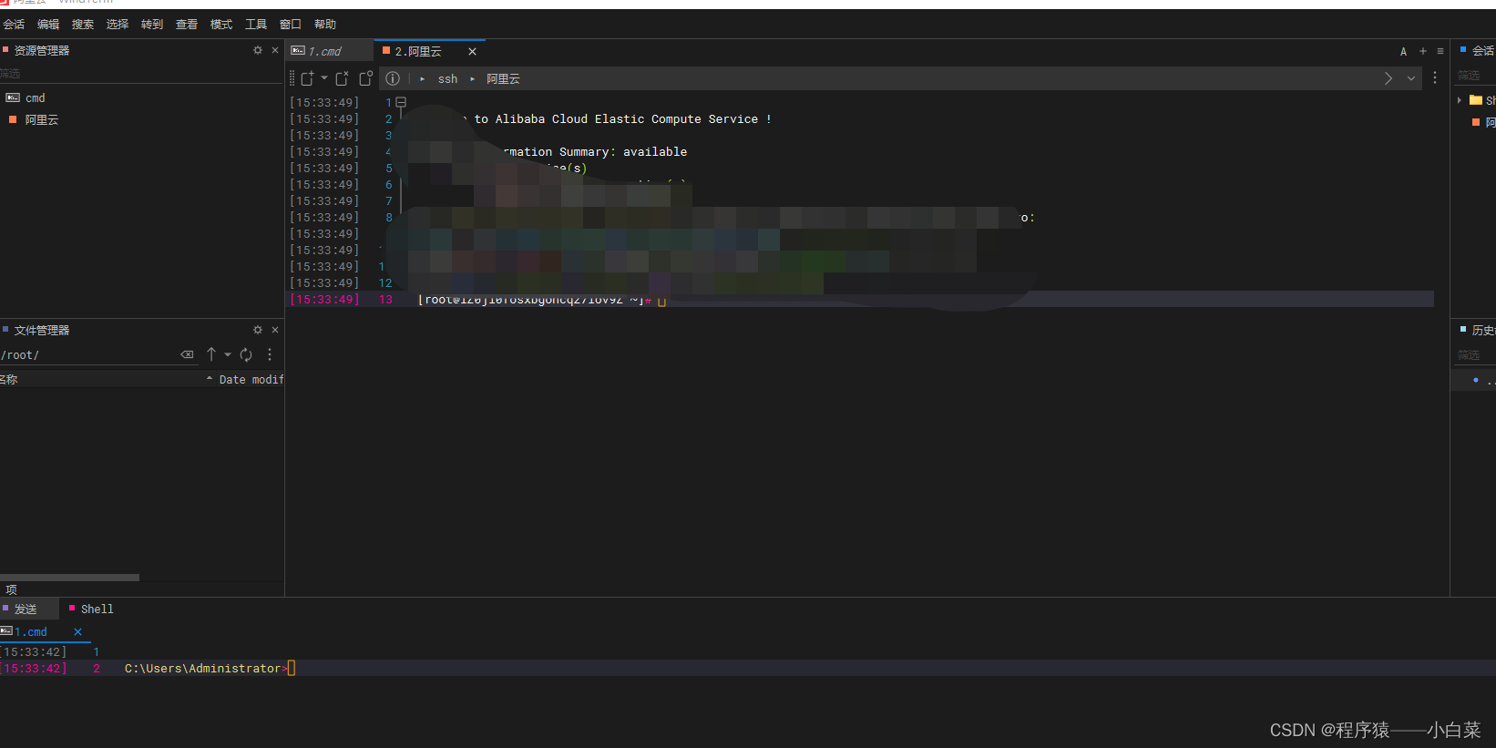The image size is (1496, 748).
Task: Click the root shell prompt line
Action: click(541, 300)
